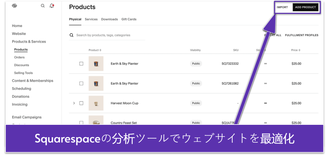This screenshot has height=155, width=329.
Task: Open Selling Tools in the sidebar
Action: (x=24, y=73)
